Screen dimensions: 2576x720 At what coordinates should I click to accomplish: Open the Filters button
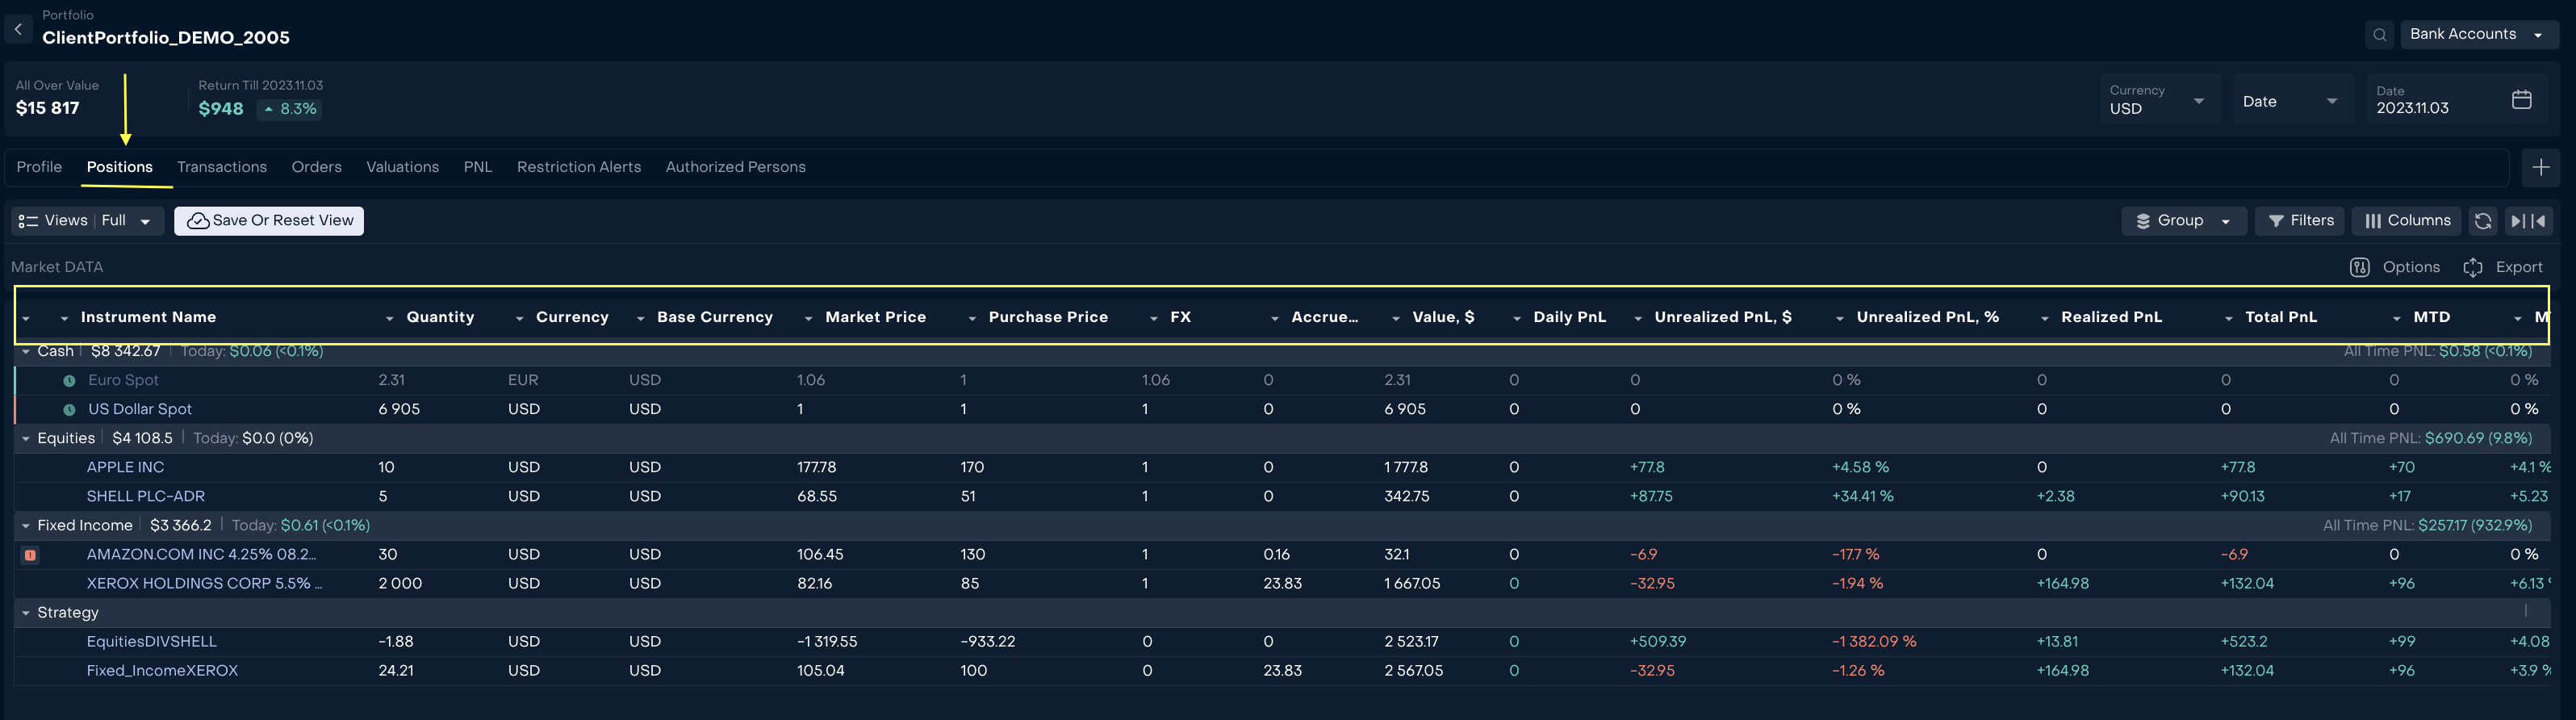[2300, 221]
